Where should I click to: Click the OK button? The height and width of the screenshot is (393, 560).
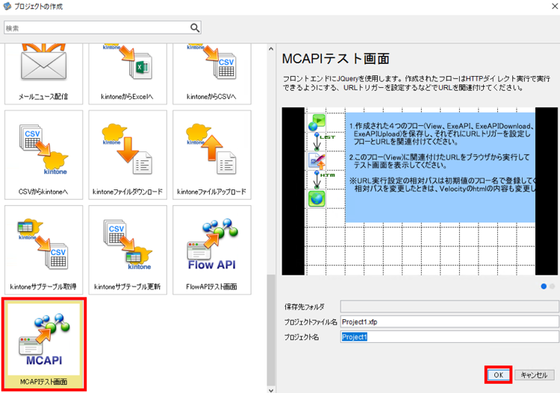point(498,375)
